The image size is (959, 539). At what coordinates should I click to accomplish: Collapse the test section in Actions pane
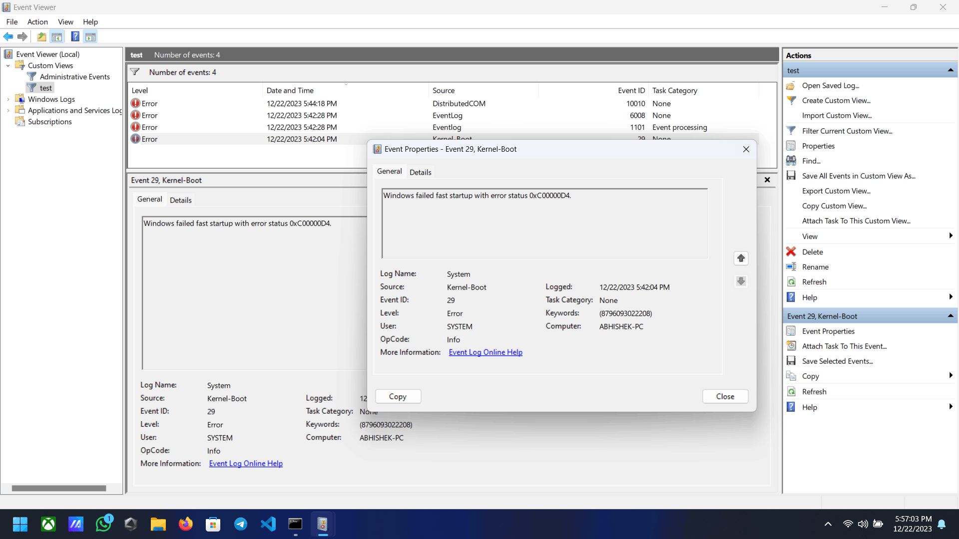click(x=951, y=70)
